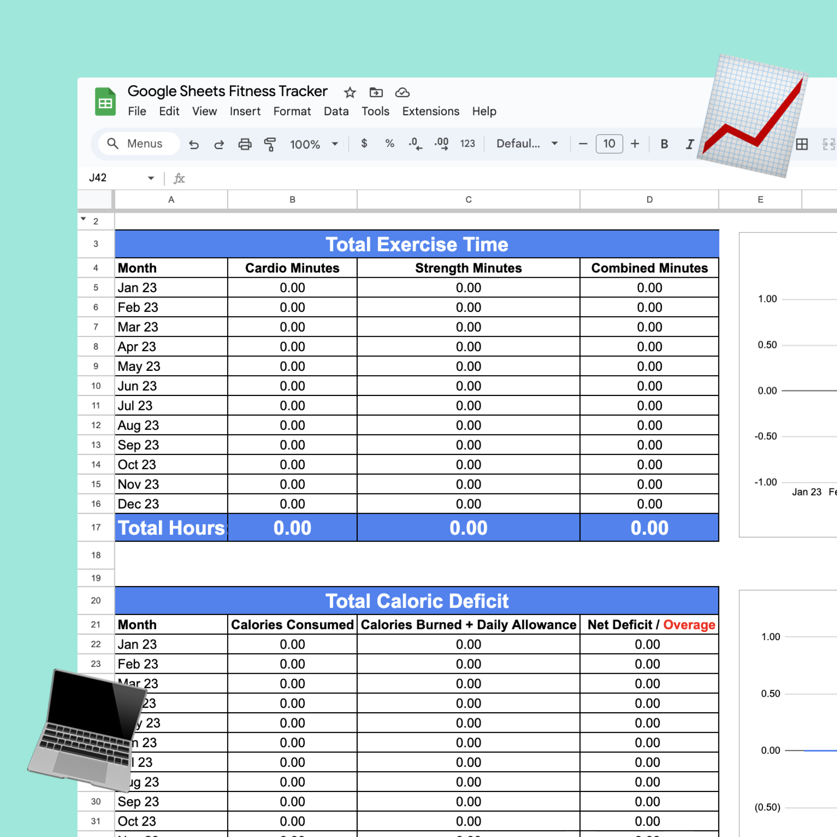Viewport: 837px width, 837px height.
Task: Select the Paint format roller icon
Action: point(270,144)
